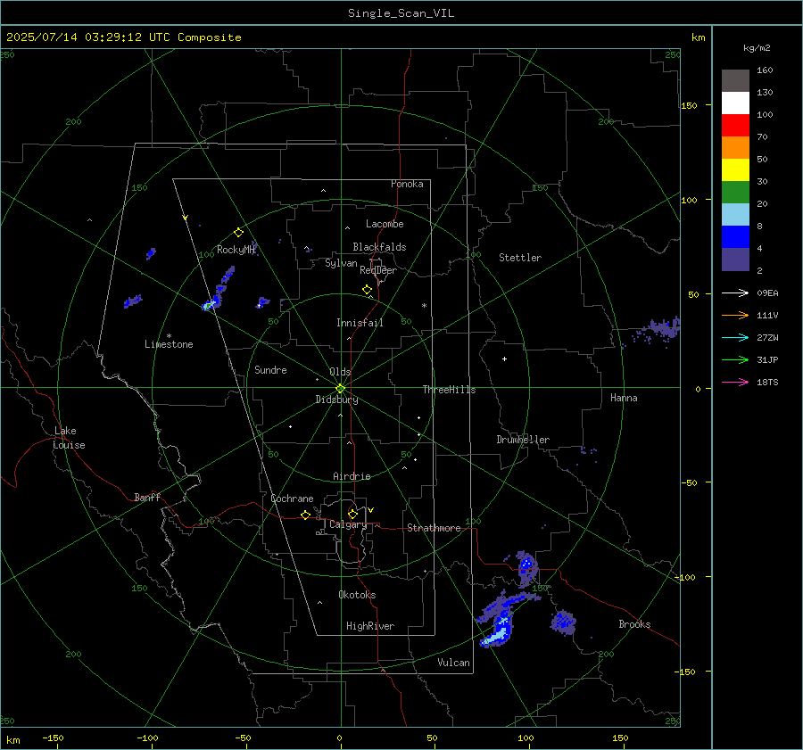803x750 pixels.
Task: Click the Innisfail label
Action: tap(360, 323)
